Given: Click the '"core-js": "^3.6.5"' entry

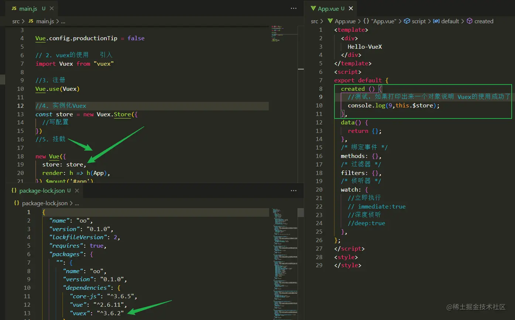Looking at the screenshot, I should coord(103,296).
